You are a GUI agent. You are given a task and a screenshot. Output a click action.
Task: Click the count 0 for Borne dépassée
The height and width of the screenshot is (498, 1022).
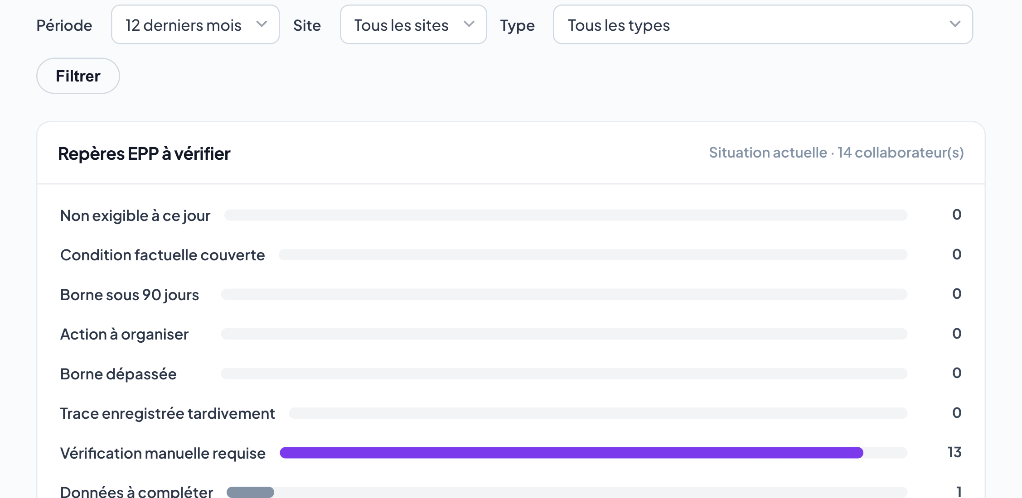pos(957,373)
